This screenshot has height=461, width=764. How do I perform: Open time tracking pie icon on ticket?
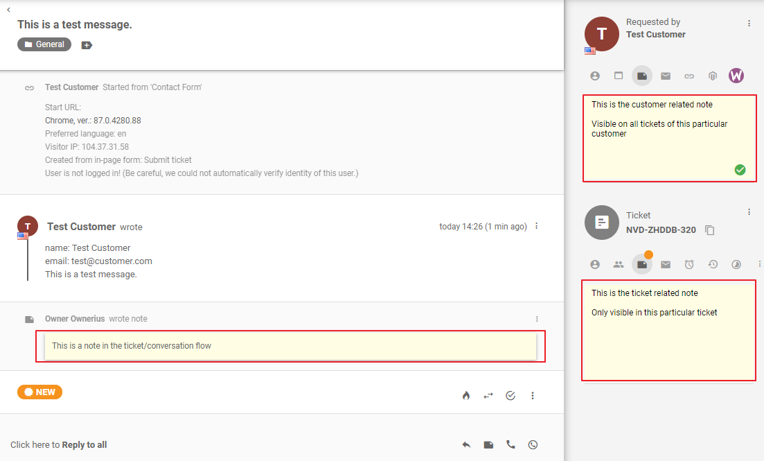pos(736,264)
